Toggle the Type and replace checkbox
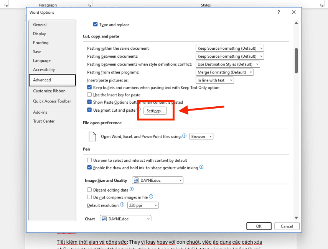The image size is (328, 249). [96, 24]
